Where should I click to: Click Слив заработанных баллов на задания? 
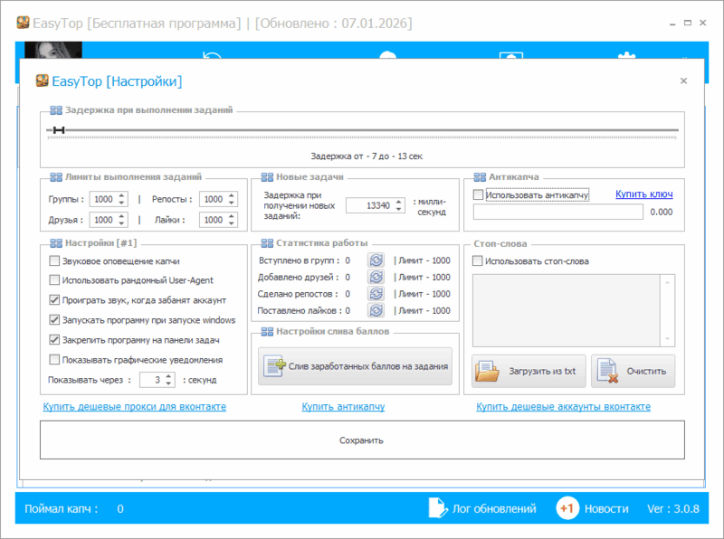point(355,366)
